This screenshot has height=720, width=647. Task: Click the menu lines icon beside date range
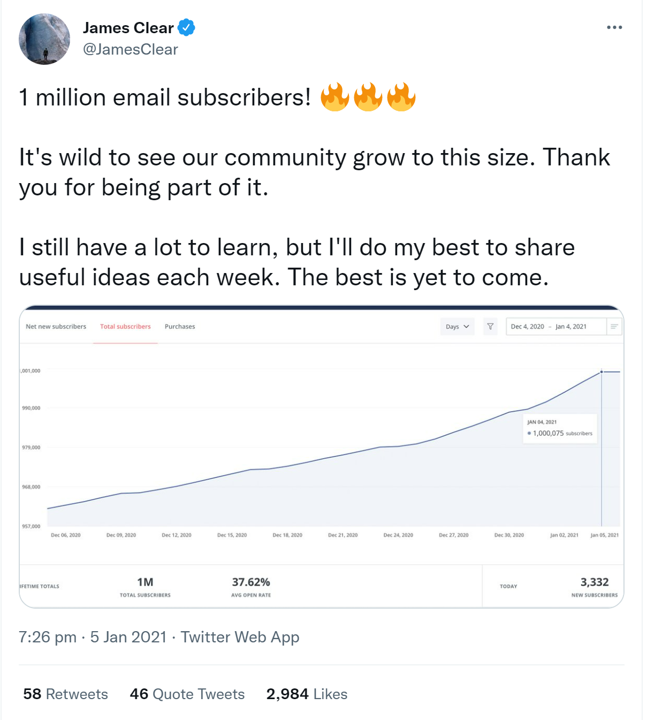point(614,327)
